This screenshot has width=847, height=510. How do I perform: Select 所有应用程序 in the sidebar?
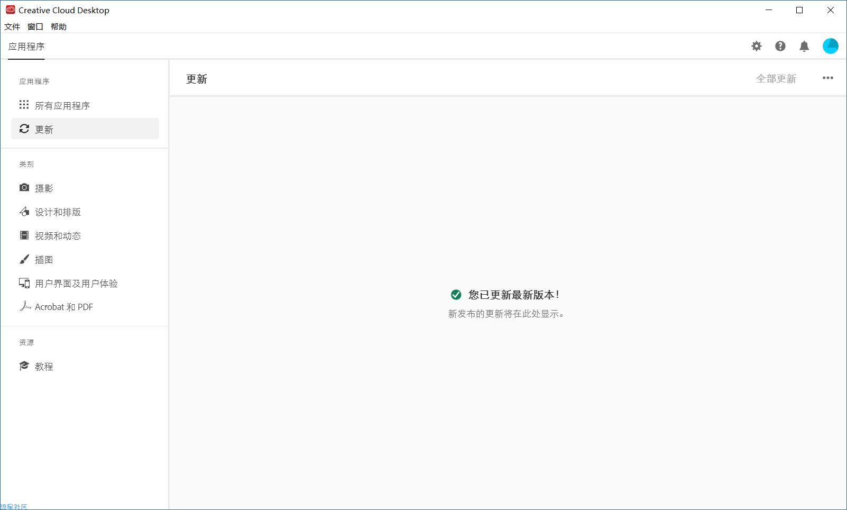tap(85, 105)
